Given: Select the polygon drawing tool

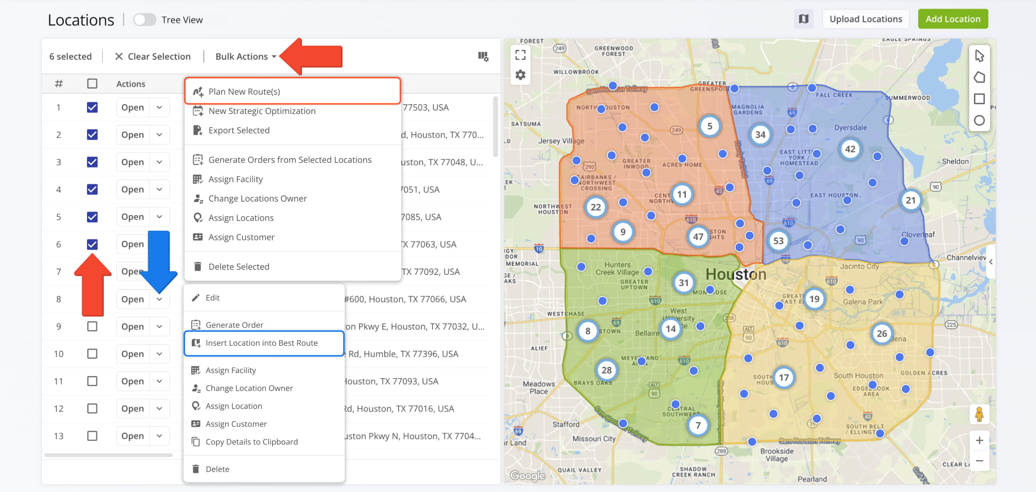Looking at the screenshot, I should (979, 77).
